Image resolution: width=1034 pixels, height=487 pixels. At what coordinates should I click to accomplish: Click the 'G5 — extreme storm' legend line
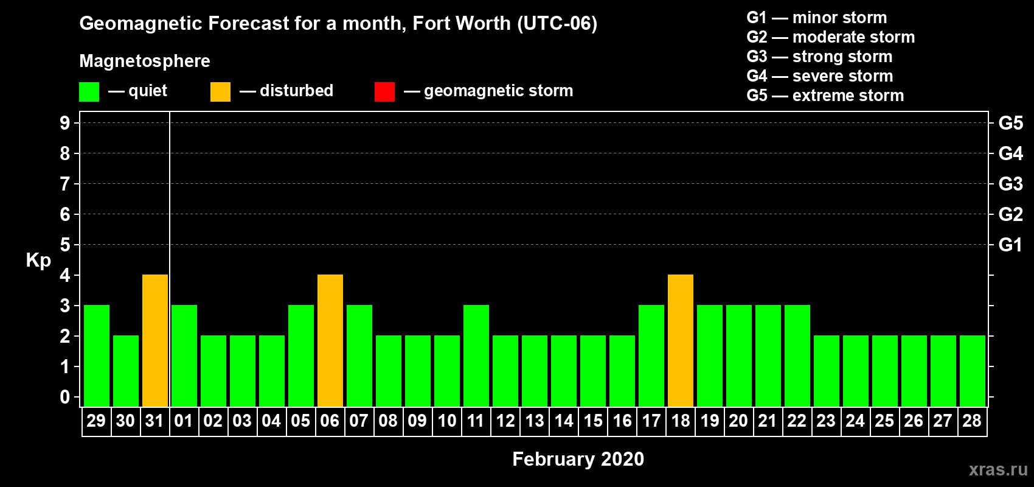click(825, 96)
